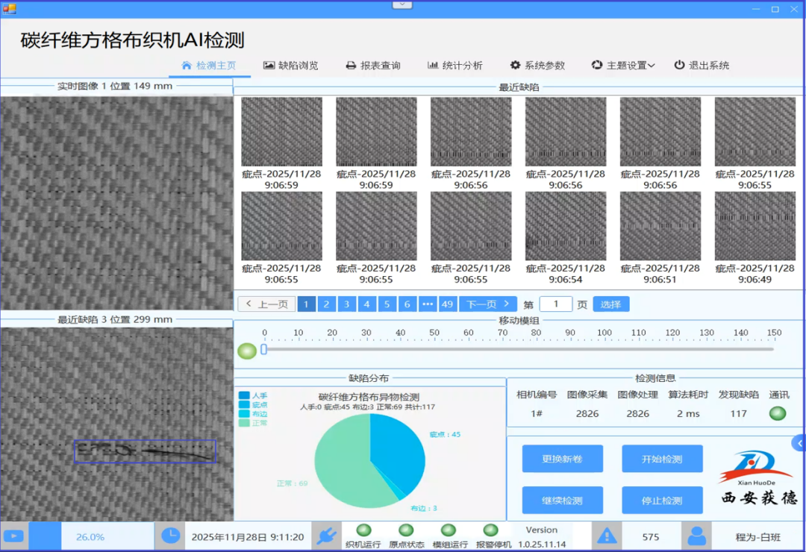
Task: Click the 报警停机 status indicator
Action: click(x=491, y=530)
